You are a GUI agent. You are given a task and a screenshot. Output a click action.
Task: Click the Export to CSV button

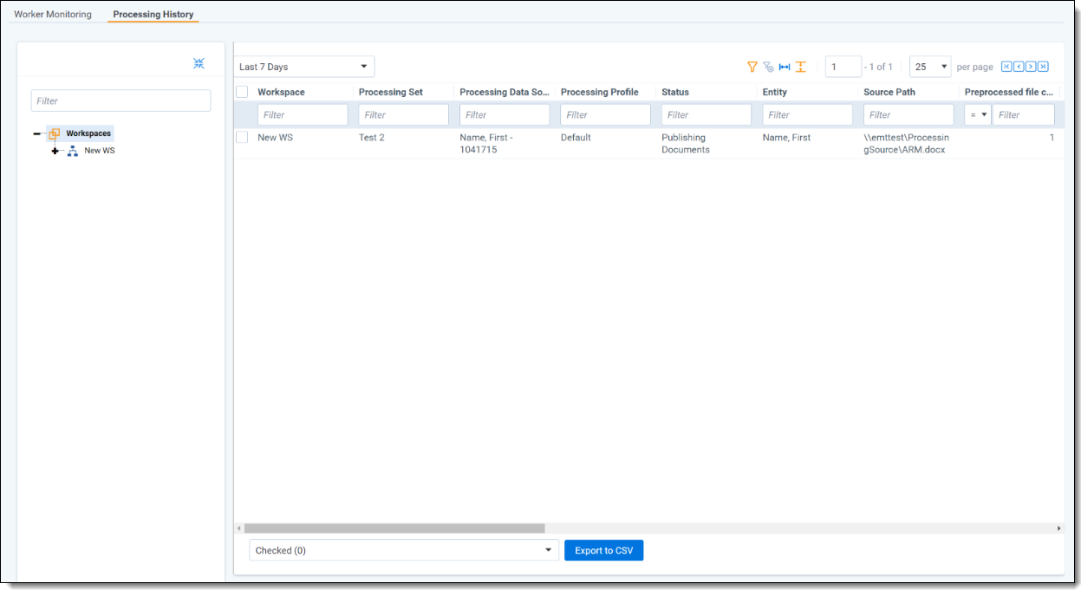coord(603,550)
